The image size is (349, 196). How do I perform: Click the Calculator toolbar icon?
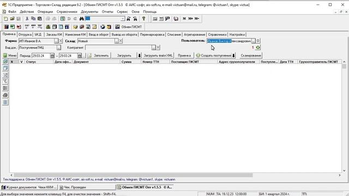pyautogui.click(x=155, y=19)
